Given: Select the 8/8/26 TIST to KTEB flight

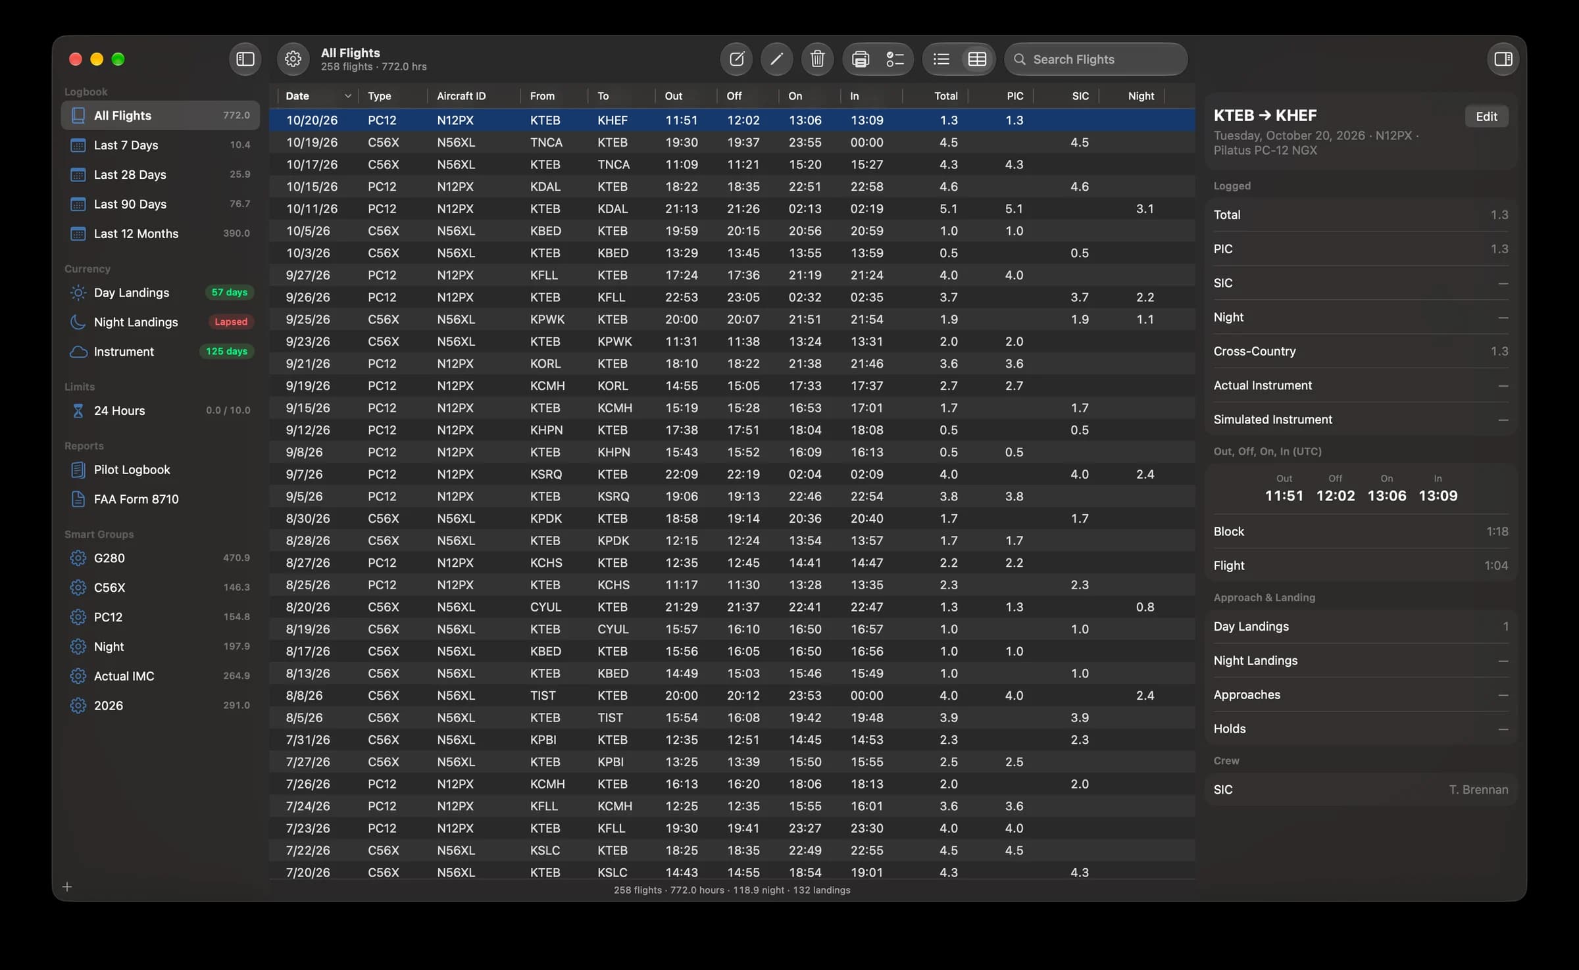Looking at the screenshot, I should tap(732, 696).
